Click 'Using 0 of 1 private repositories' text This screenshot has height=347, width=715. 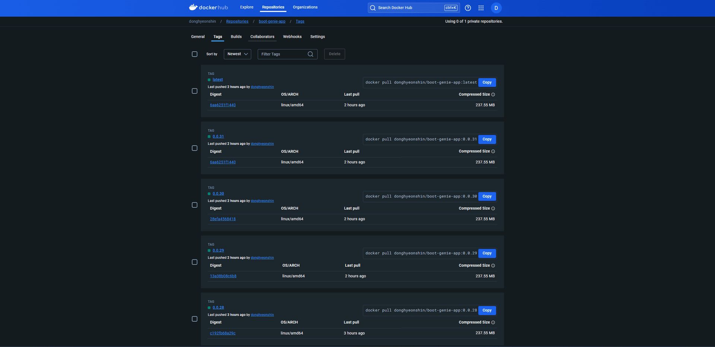click(x=474, y=21)
